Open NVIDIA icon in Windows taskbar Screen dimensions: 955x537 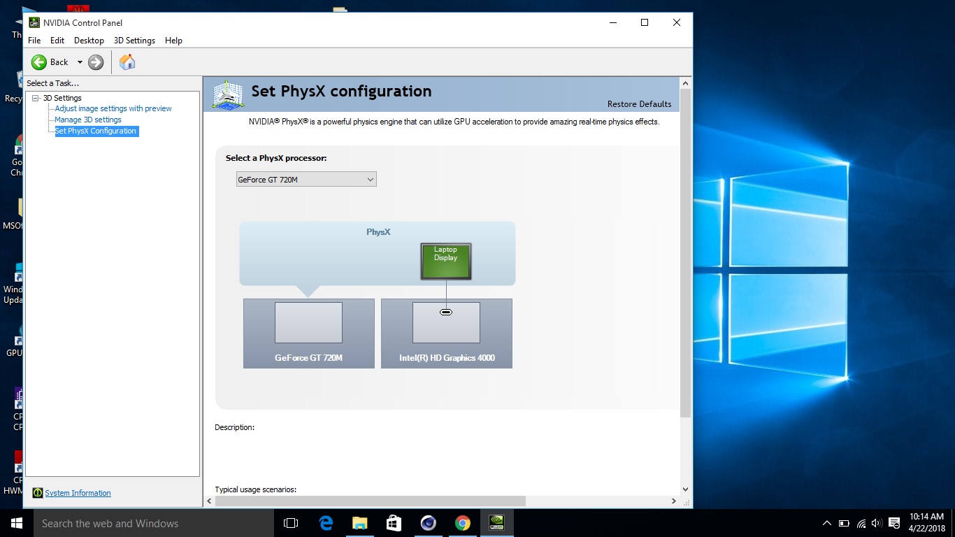(496, 523)
